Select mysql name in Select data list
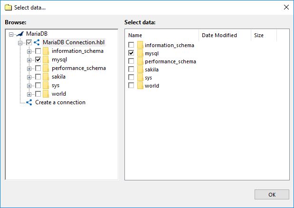Viewport: 294px width, 208px height. coord(152,54)
